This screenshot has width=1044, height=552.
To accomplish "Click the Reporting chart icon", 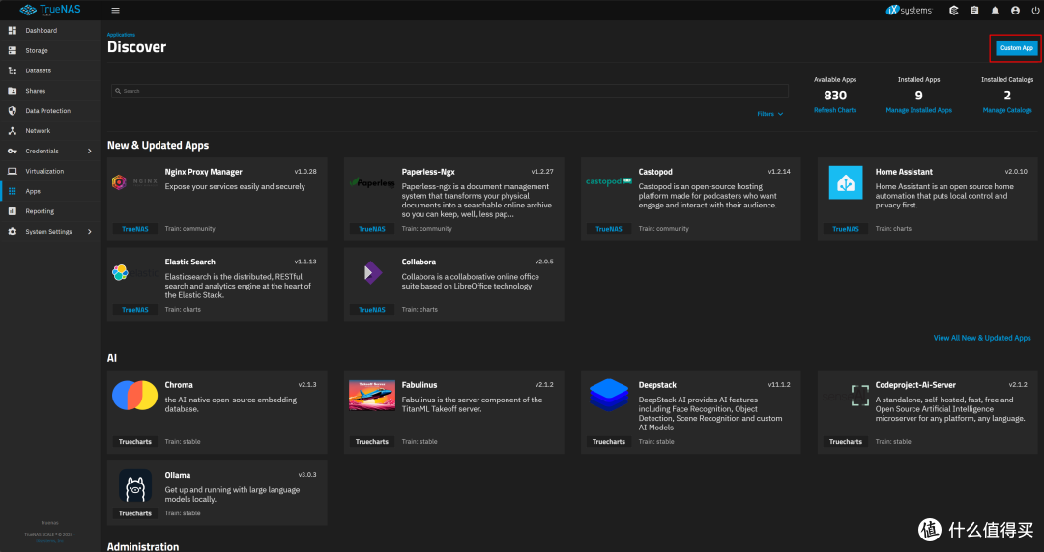I will click(12, 211).
